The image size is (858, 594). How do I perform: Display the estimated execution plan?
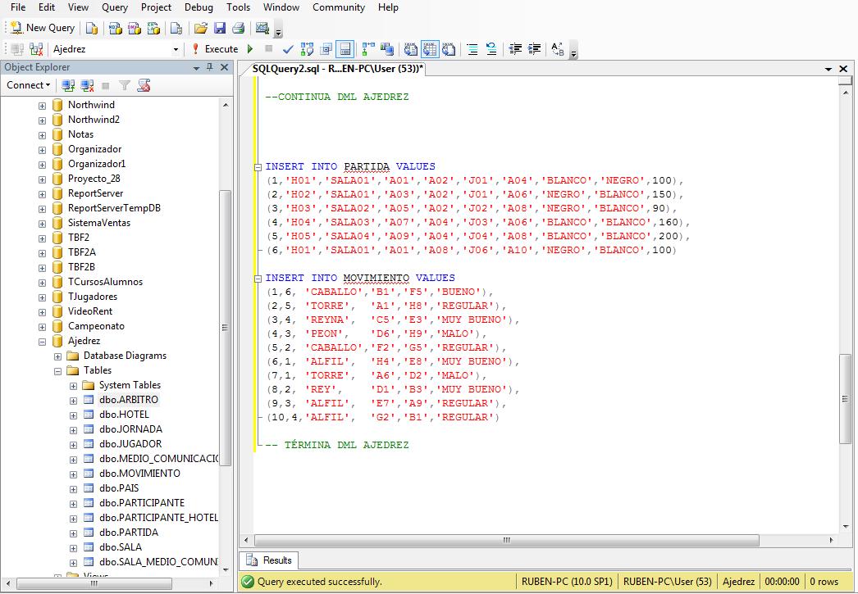[x=307, y=49]
